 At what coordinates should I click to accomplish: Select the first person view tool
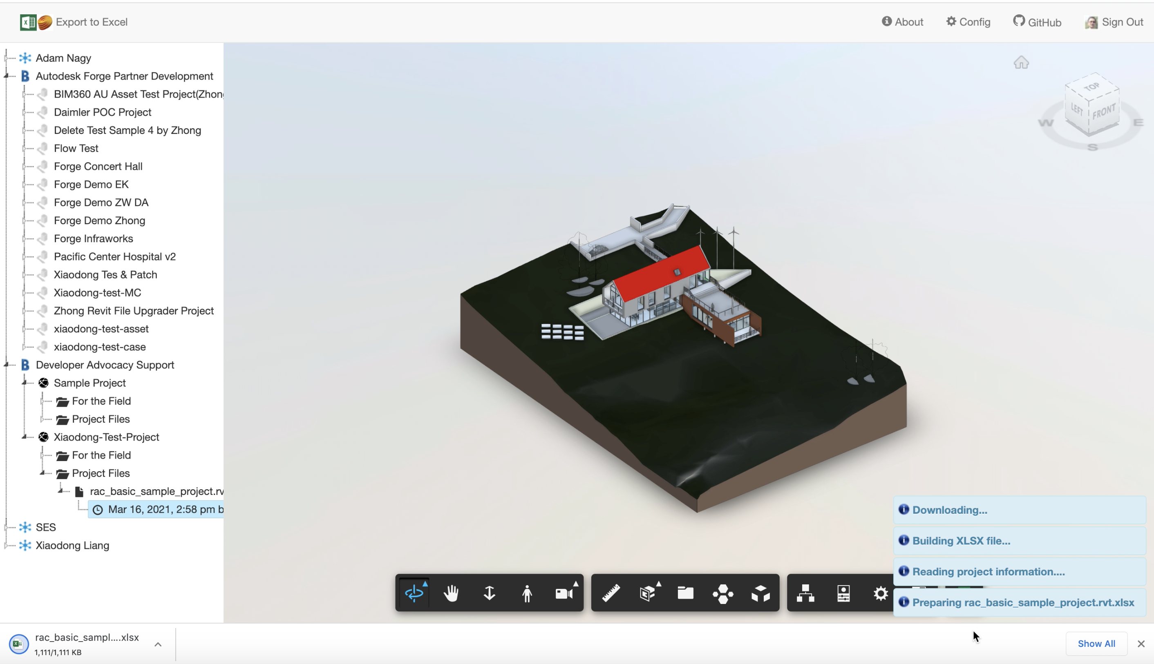527,593
